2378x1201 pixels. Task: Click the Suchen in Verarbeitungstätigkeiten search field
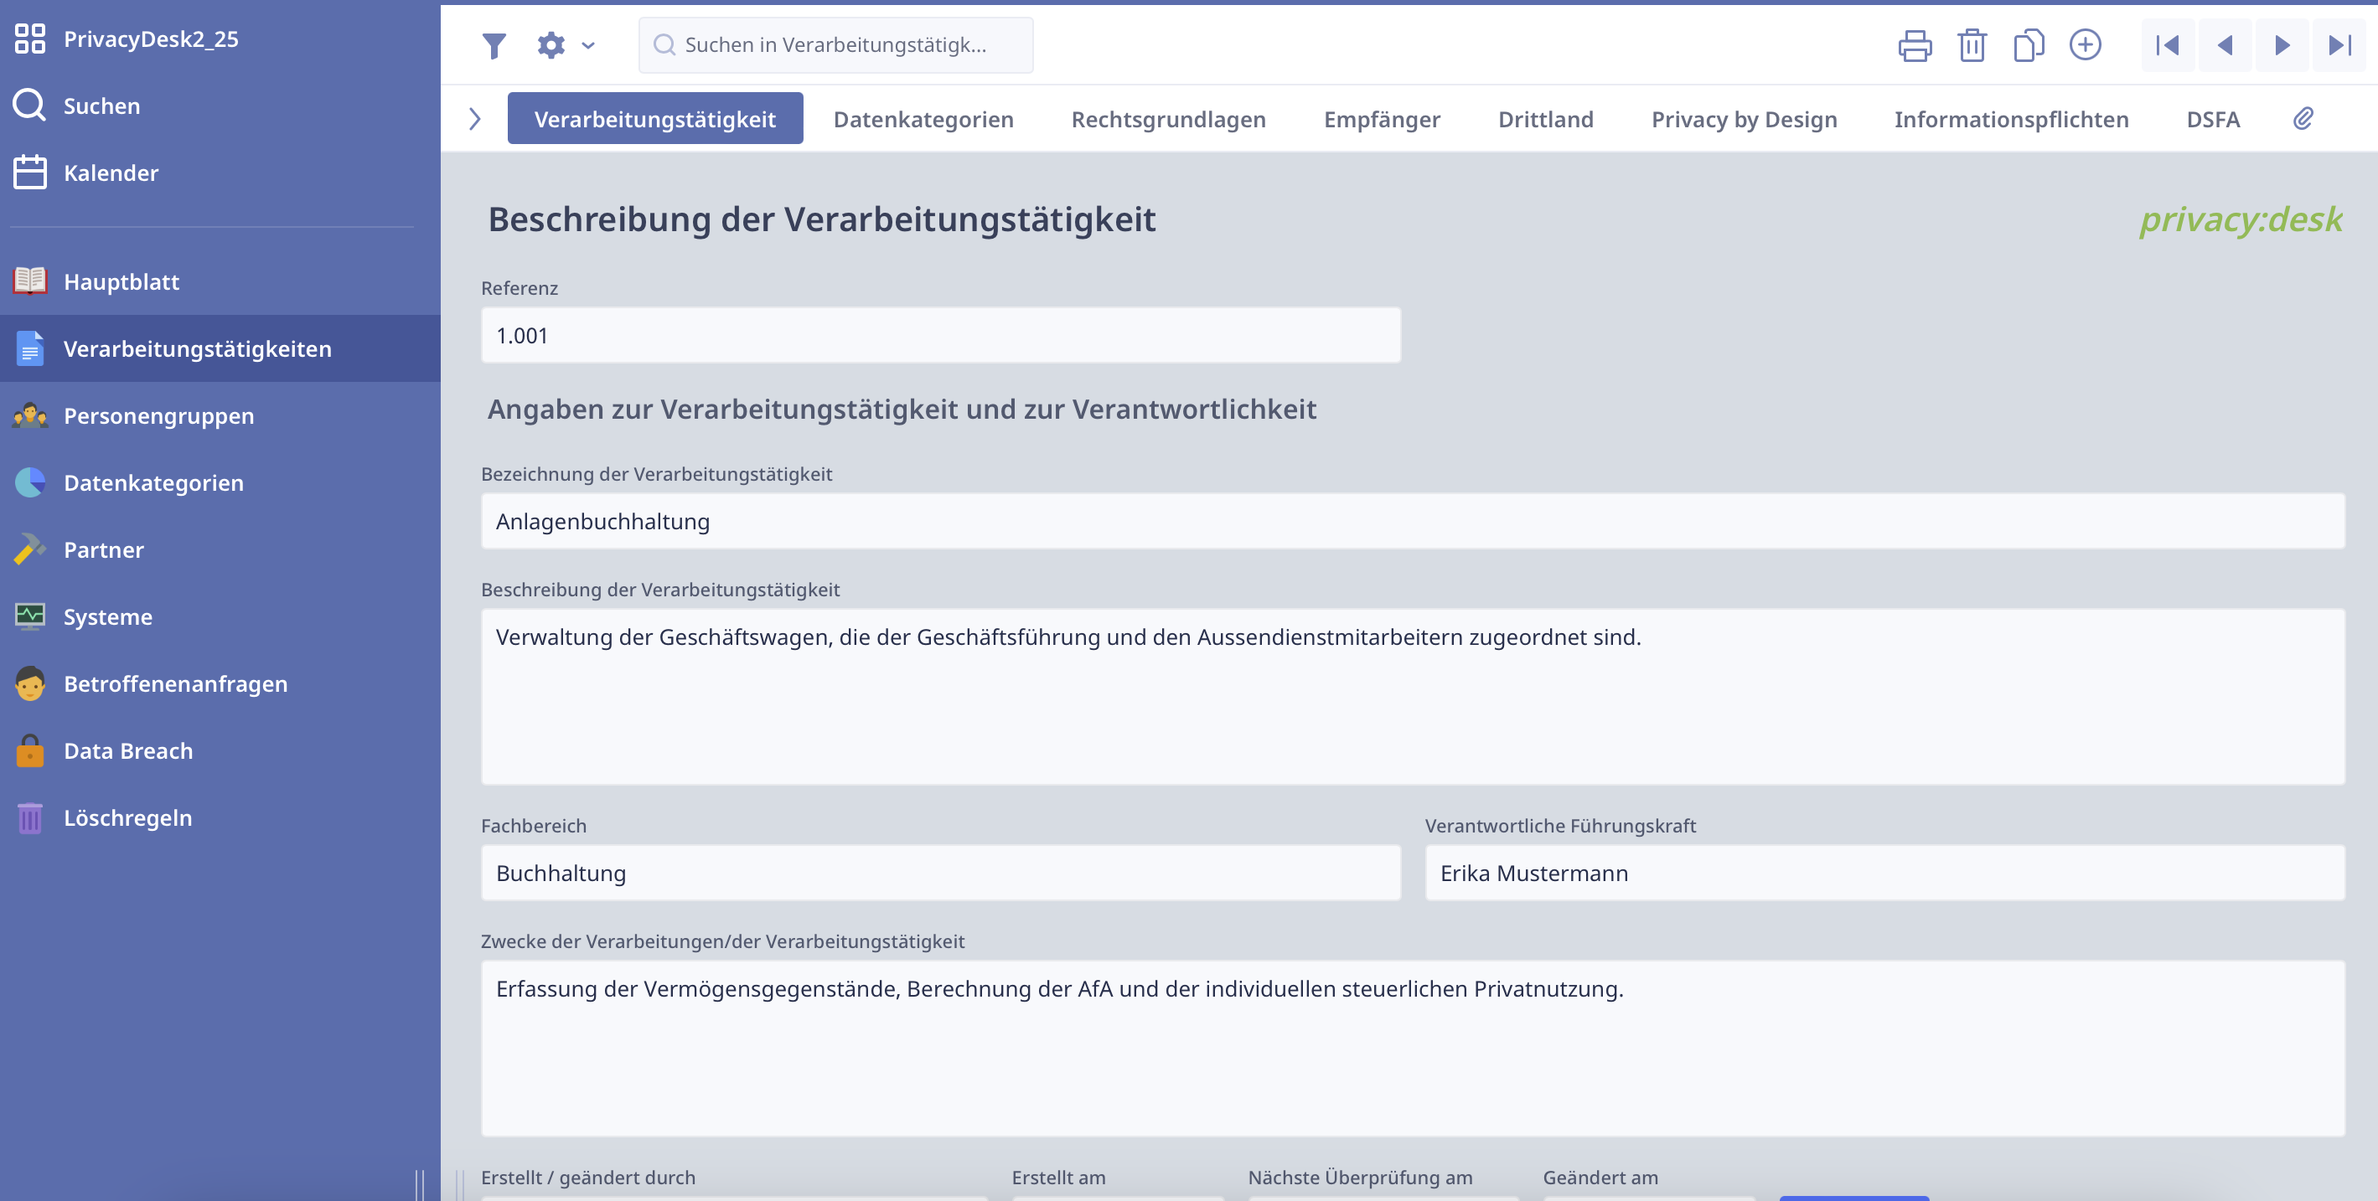[x=835, y=45]
